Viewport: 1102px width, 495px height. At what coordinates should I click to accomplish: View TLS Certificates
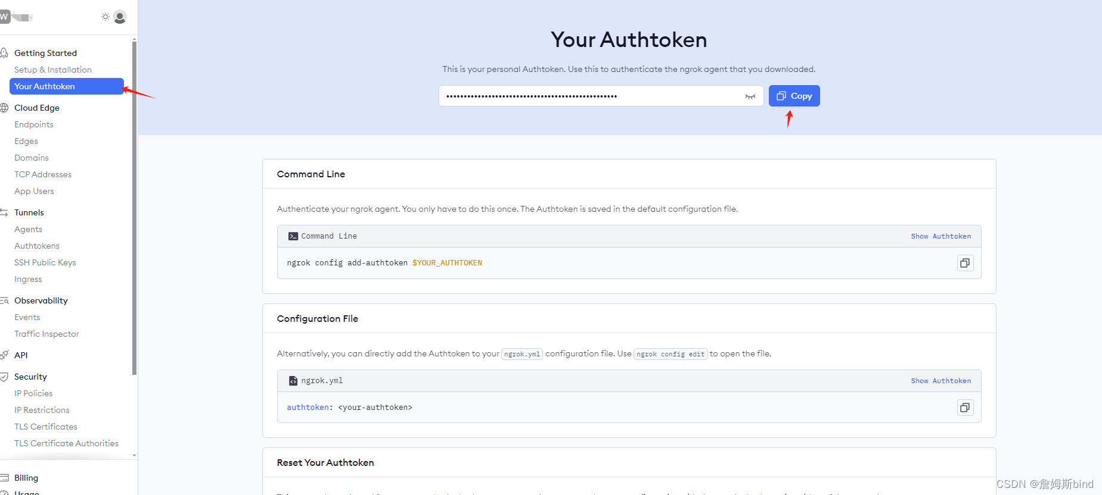click(46, 427)
